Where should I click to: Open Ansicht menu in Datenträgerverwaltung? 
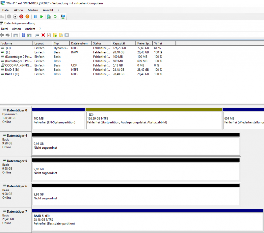[x=30, y=29]
